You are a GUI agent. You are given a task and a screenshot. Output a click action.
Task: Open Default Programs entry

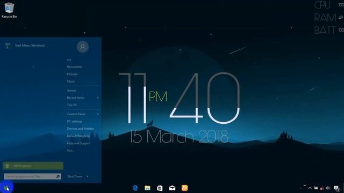click(x=78, y=136)
